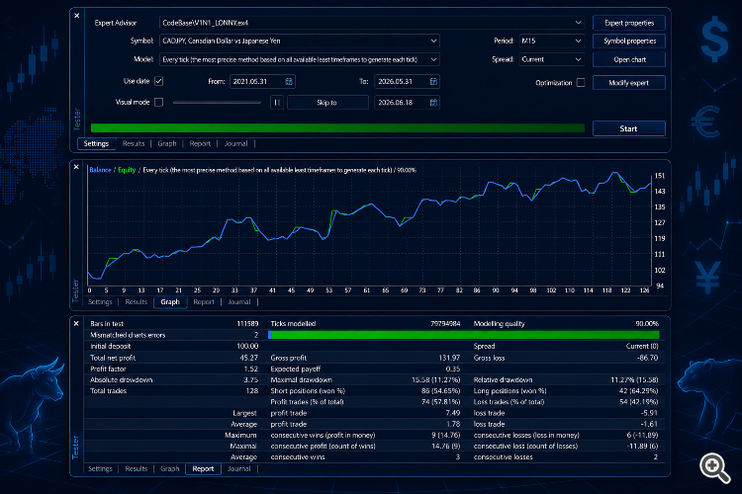The height and width of the screenshot is (494, 742).
Task: Click the Balance legend label in graph
Action: pyautogui.click(x=100, y=170)
